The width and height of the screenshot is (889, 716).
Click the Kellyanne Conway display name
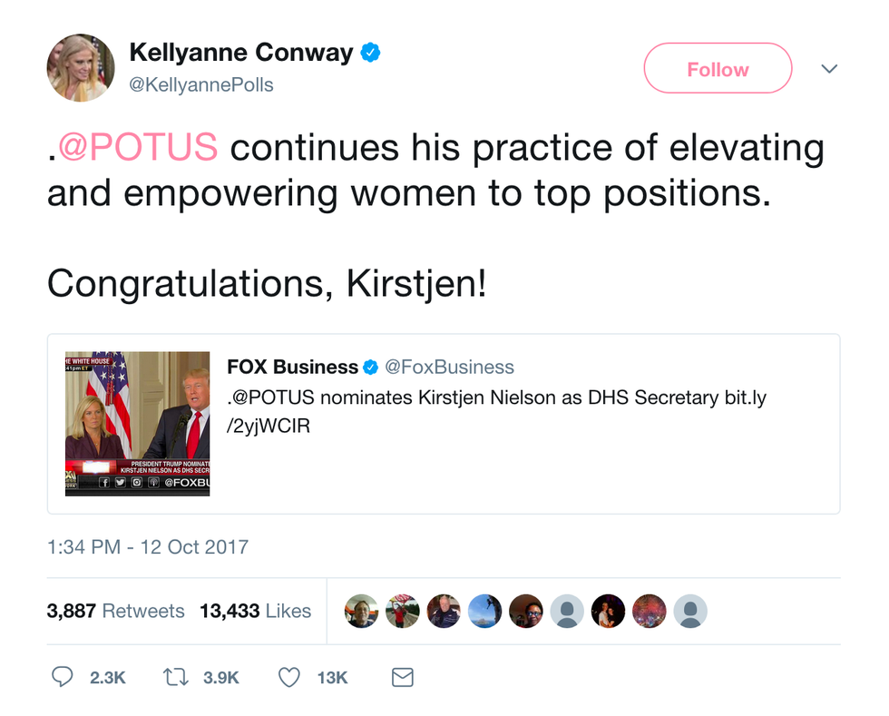point(241,53)
